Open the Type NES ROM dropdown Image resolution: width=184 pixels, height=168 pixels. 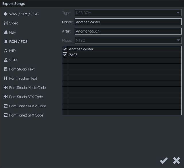point(128,13)
